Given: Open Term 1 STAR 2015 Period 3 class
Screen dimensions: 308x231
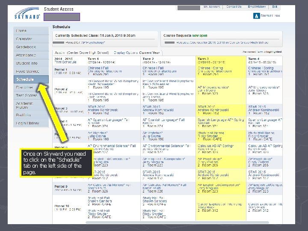Looking at the screenshot, I should (96, 107).
